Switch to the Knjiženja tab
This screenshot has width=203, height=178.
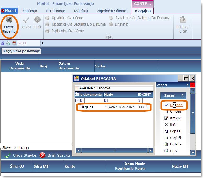[30, 11]
